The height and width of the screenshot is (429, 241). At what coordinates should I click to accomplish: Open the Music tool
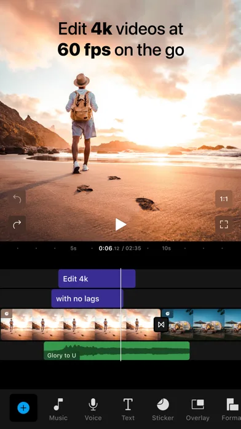tap(58, 409)
